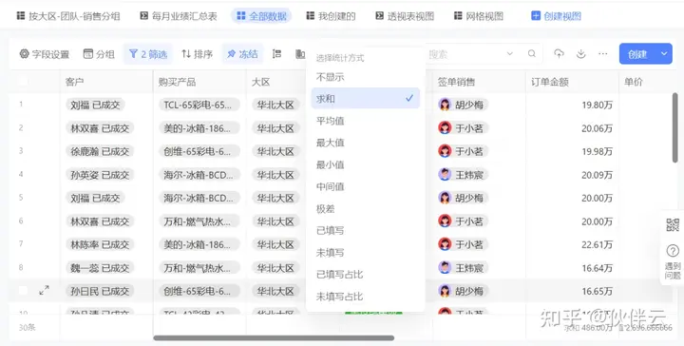Expand the dropdown arrow beside 创建
Viewport: 684px width, 346px height.
(664, 53)
